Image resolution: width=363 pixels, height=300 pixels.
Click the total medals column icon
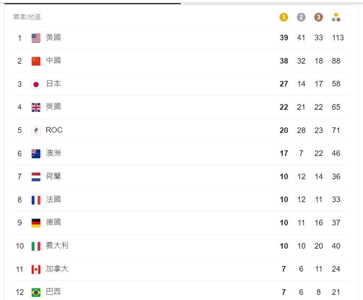click(336, 17)
